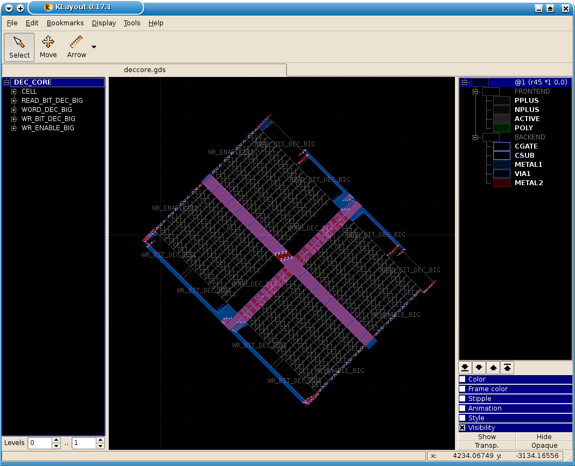The width and height of the screenshot is (575, 466).
Task: Choose the Arrow ruler tool
Action: pyautogui.click(x=76, y=47)
